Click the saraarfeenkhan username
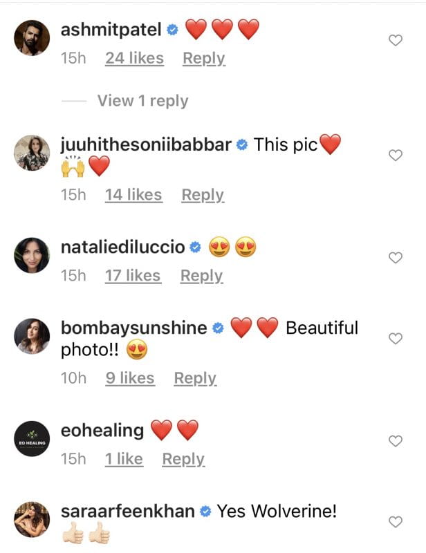This screenshot has width=426, height=553. [x=128, y=512]
